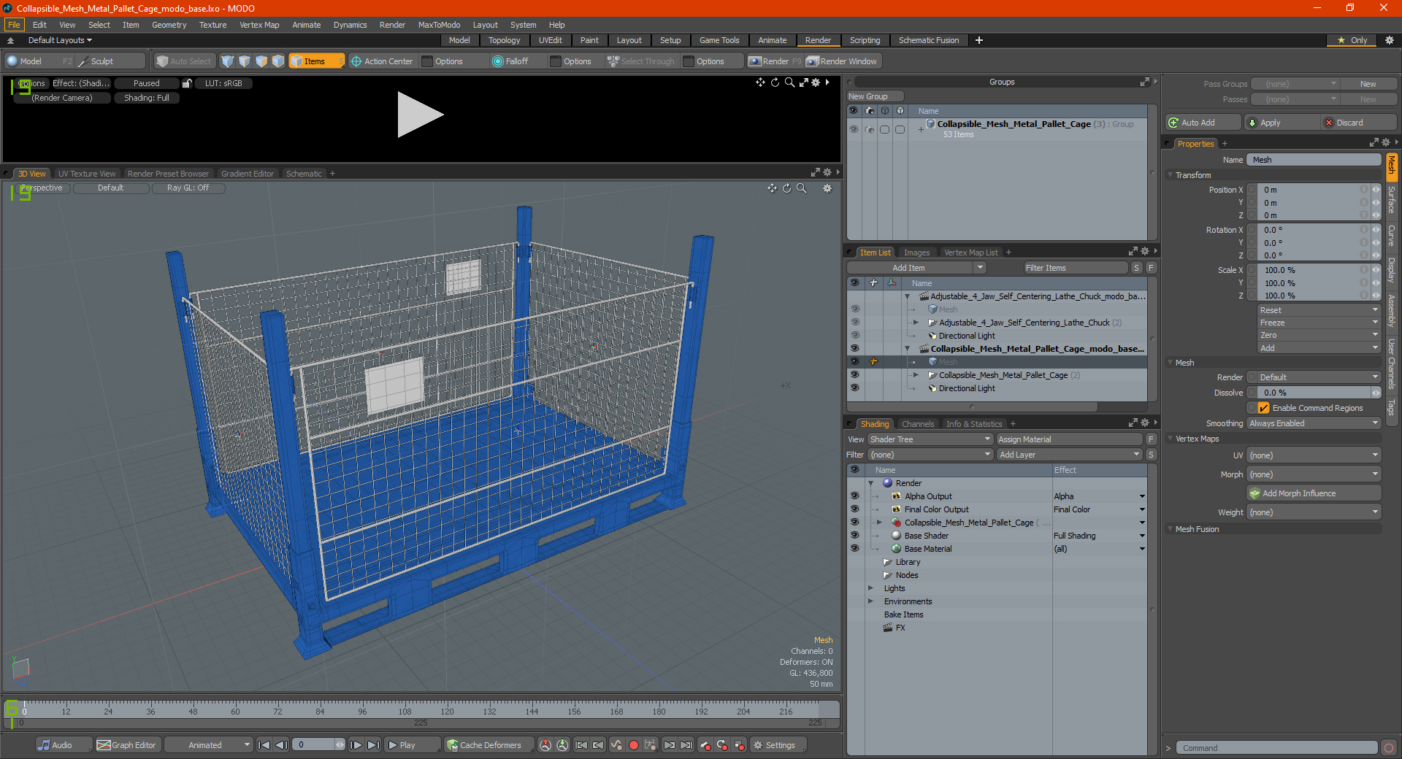Screen dimensions: 1402x759
Task: Switch to Info & Statistics tab
Action: pyautogui.click(x=974, y=424)
